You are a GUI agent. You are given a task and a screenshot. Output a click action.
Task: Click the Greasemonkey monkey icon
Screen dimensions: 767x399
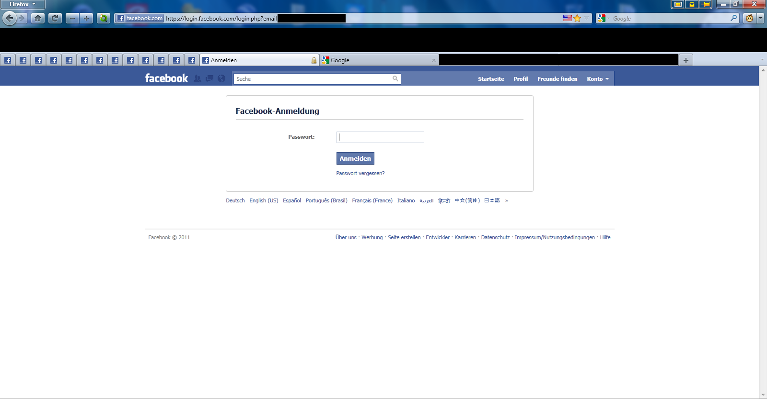pos(750,18)
